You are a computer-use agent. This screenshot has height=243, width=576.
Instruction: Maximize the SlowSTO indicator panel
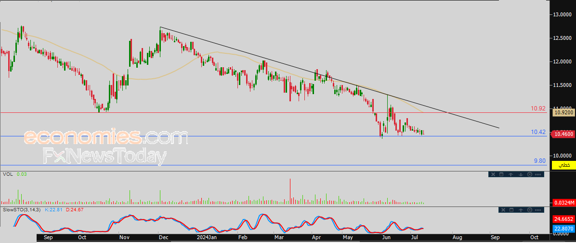pos(511,210)
